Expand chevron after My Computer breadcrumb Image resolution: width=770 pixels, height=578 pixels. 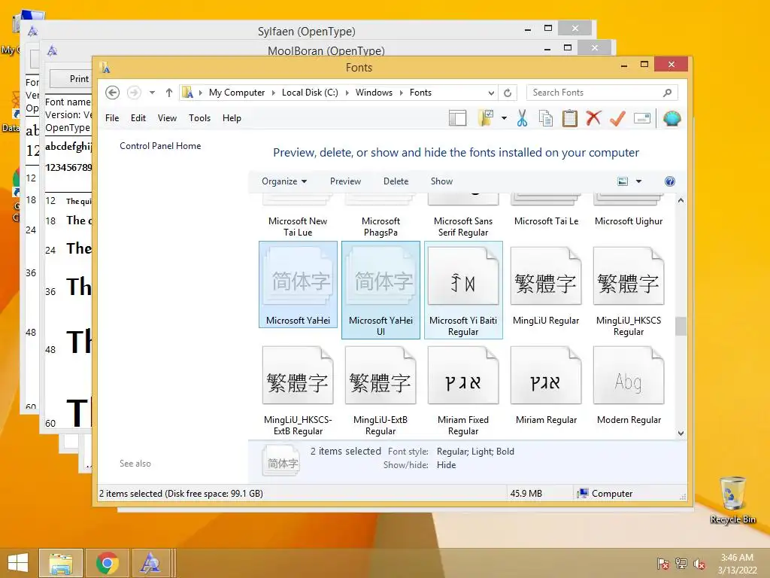[274, 93]
